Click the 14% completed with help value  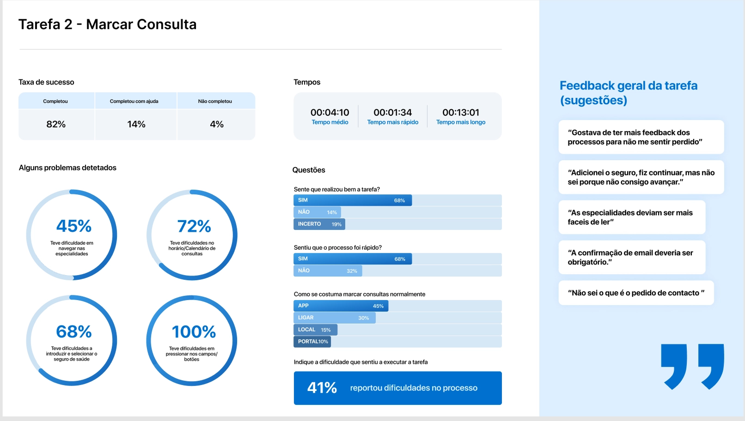click(136, 124)
